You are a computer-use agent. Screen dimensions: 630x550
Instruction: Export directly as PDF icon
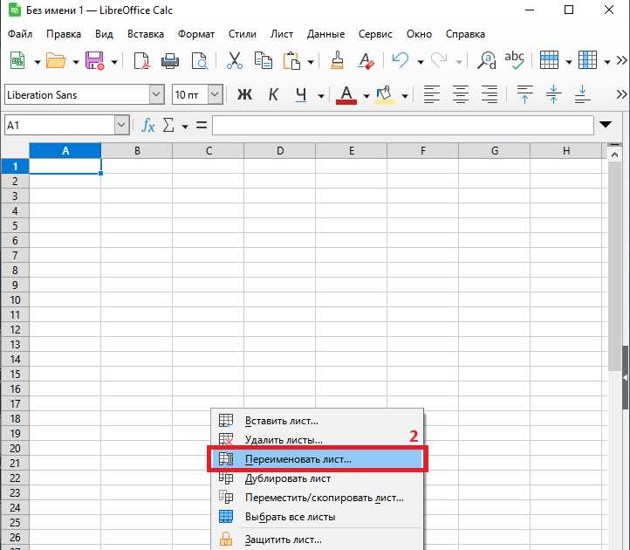point(141,61)
